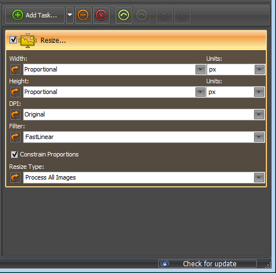
Task: Open the Height units px dropdown
Action: pos(259,92)
